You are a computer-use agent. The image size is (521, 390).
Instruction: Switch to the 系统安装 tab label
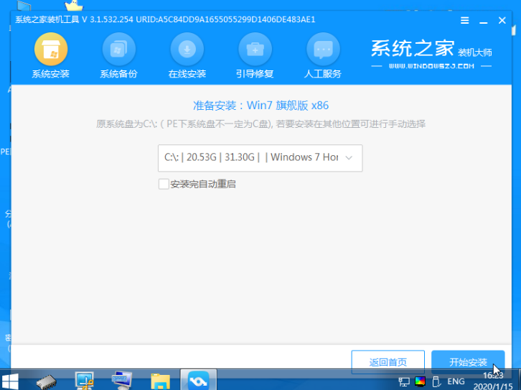tap(51, 74)
